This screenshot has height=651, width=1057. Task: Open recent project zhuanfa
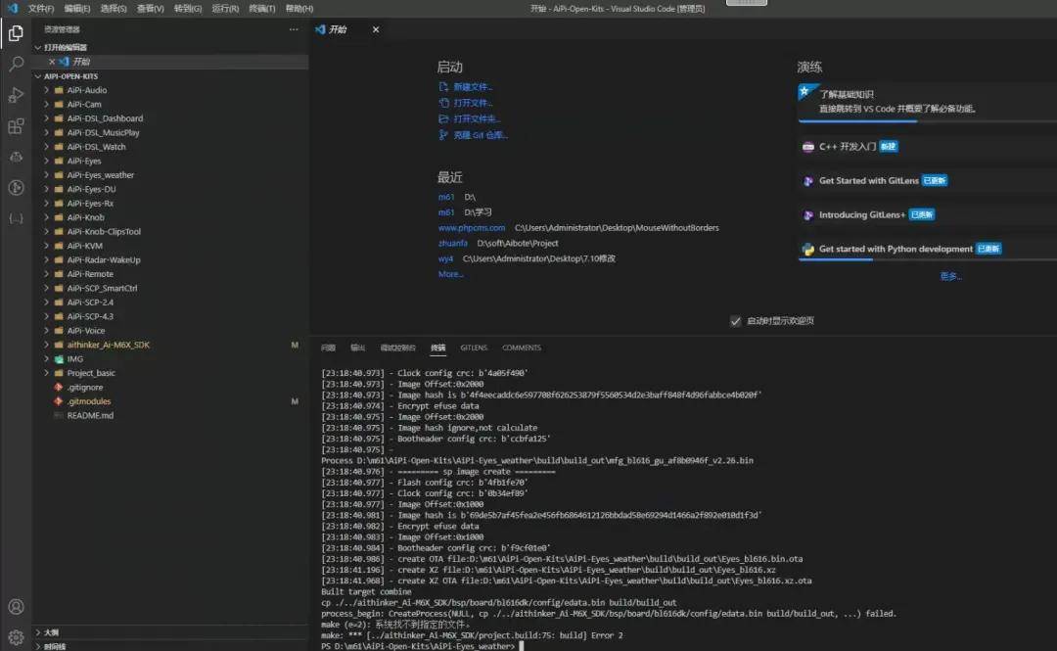coord(452,244)
